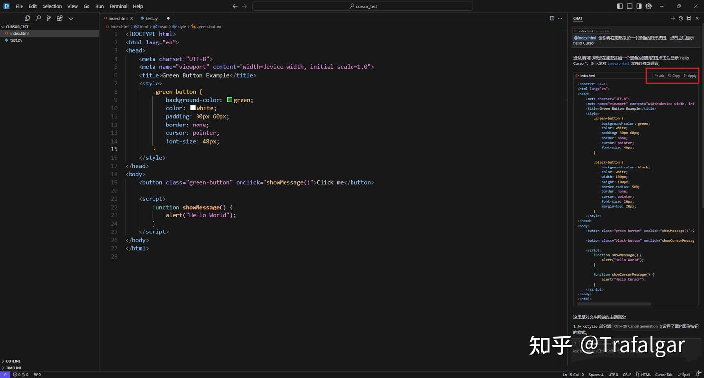
Task: Open the Source Control view
Action: 49,18
